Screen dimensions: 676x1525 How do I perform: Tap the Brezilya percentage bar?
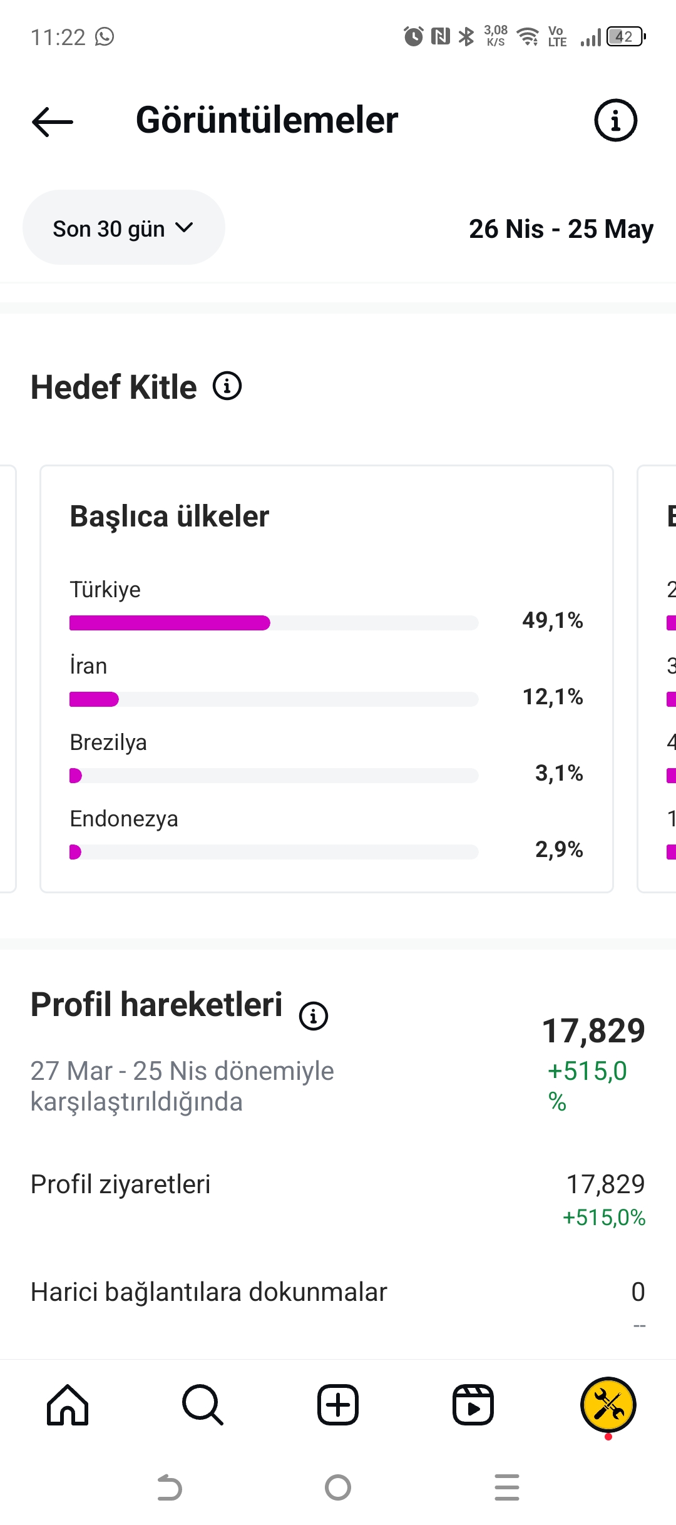274,776
